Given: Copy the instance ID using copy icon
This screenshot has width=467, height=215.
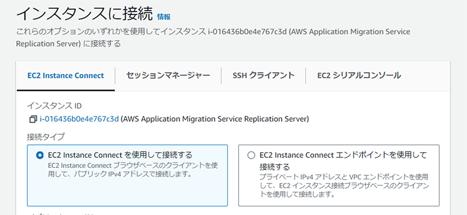Looking at the screenshot, I should 33,119.
